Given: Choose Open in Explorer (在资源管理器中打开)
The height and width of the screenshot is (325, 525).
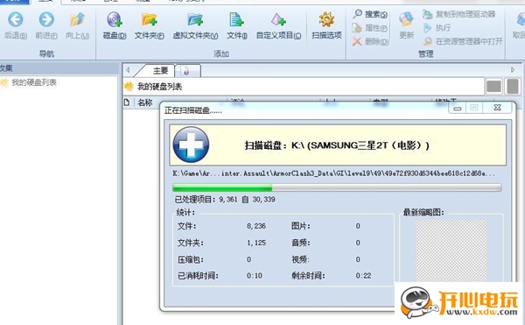Looking at the screenshot, I should [463, 41].
